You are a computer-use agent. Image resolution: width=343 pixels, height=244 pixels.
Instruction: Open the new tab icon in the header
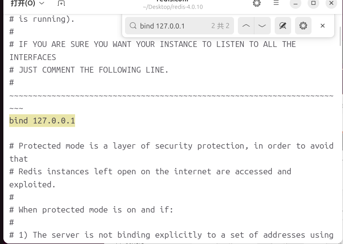(61, 3)
